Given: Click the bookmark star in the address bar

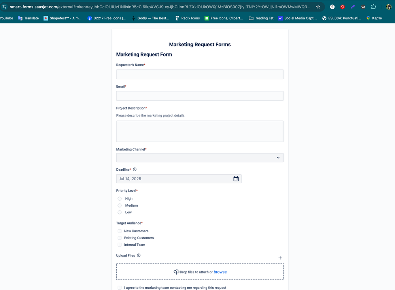Looking at the screenshot, I should click(318, 6).
